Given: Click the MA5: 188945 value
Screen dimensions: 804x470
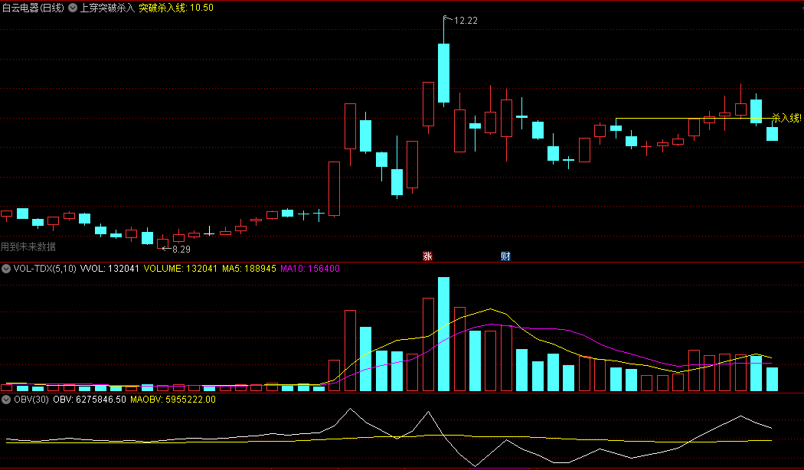Looking at the screenshot, I should (249, 269).
